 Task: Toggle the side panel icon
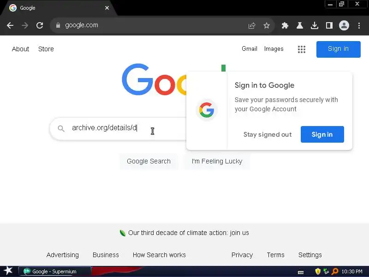click(329, 25)
